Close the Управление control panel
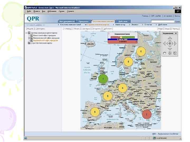This screenshot has height=142, width=190. click(x=176, y=33)
